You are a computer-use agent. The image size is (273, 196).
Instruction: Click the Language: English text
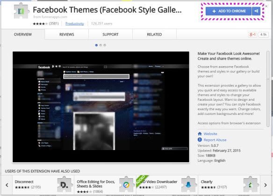pyautogui.click(x=212, y=160)
